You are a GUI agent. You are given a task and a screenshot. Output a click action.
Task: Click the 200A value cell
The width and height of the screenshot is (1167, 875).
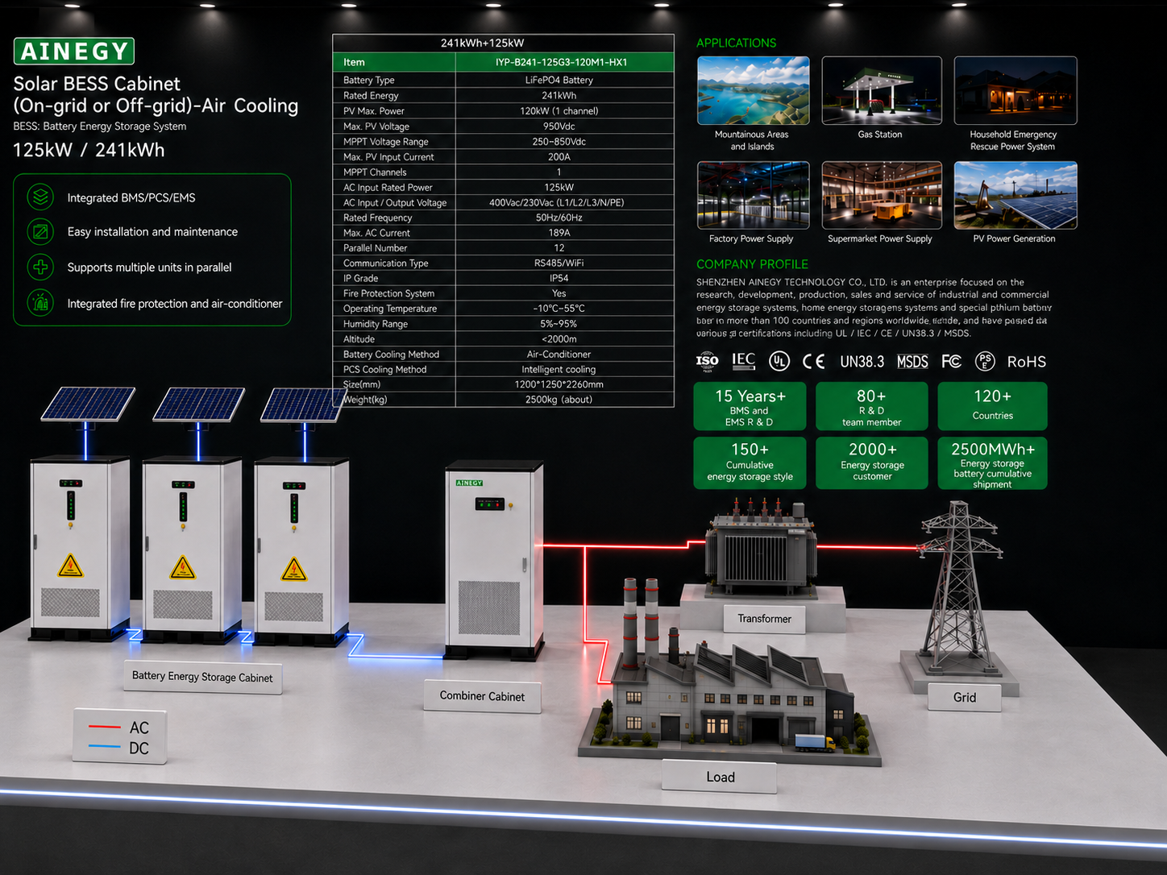(559, 156)
